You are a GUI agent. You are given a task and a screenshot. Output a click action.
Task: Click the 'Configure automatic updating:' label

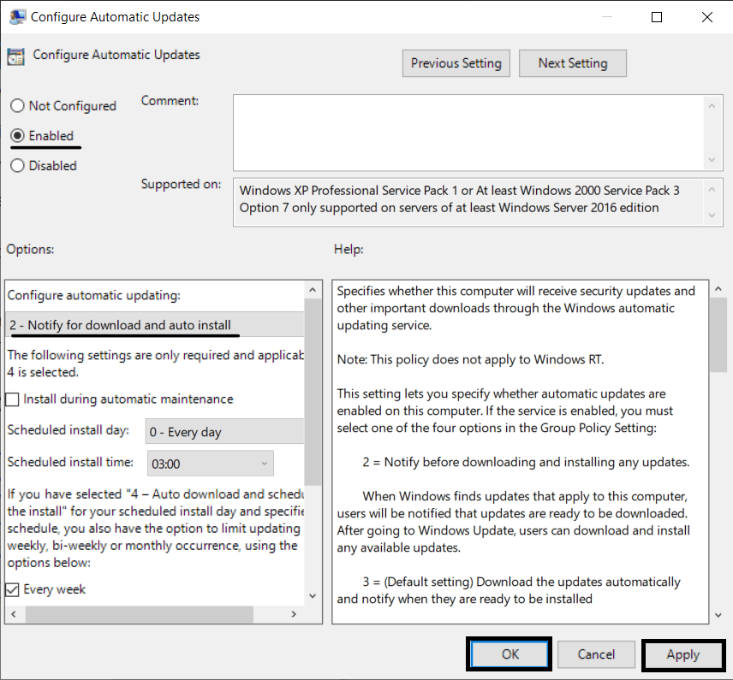pyautogui.click(x=94, y=296)
